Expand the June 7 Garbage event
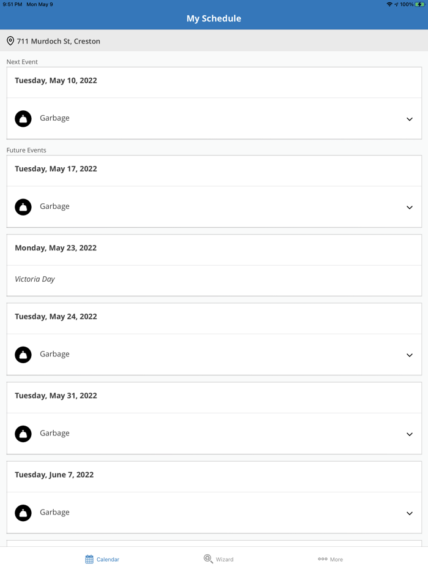The width and height of the screenshot is (428, 572). (x=410, y=513)
